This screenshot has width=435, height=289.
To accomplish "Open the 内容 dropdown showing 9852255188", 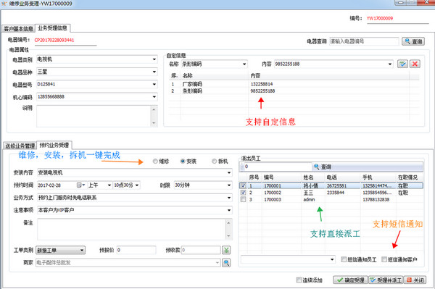I will tap(390, 64).
